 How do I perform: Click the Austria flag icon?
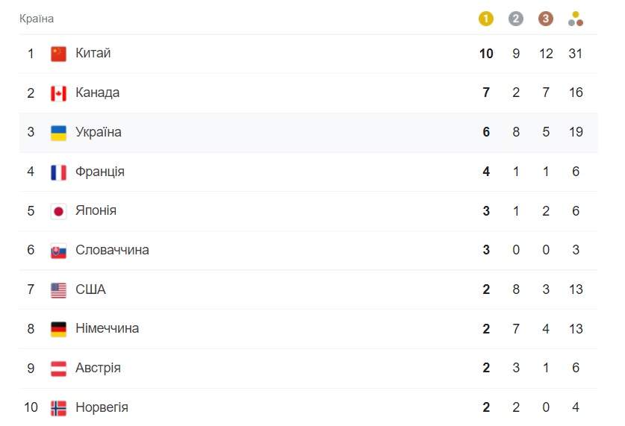58,369
